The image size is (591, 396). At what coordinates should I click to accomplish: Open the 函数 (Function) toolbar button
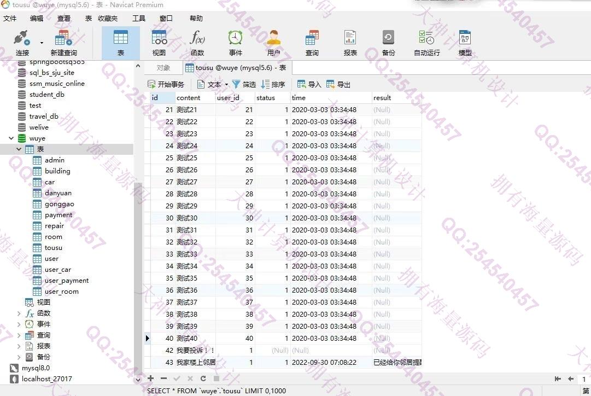coord(197,43)
